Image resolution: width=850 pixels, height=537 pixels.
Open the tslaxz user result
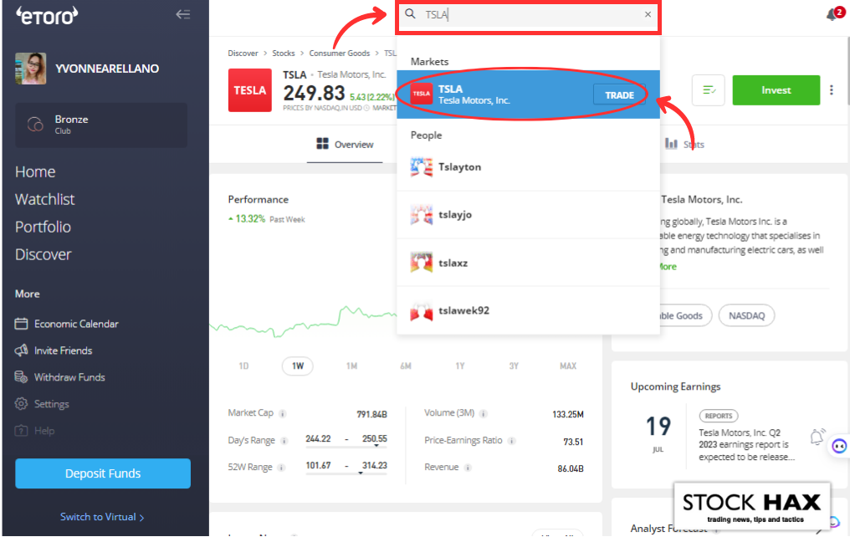tap(528, 263)
